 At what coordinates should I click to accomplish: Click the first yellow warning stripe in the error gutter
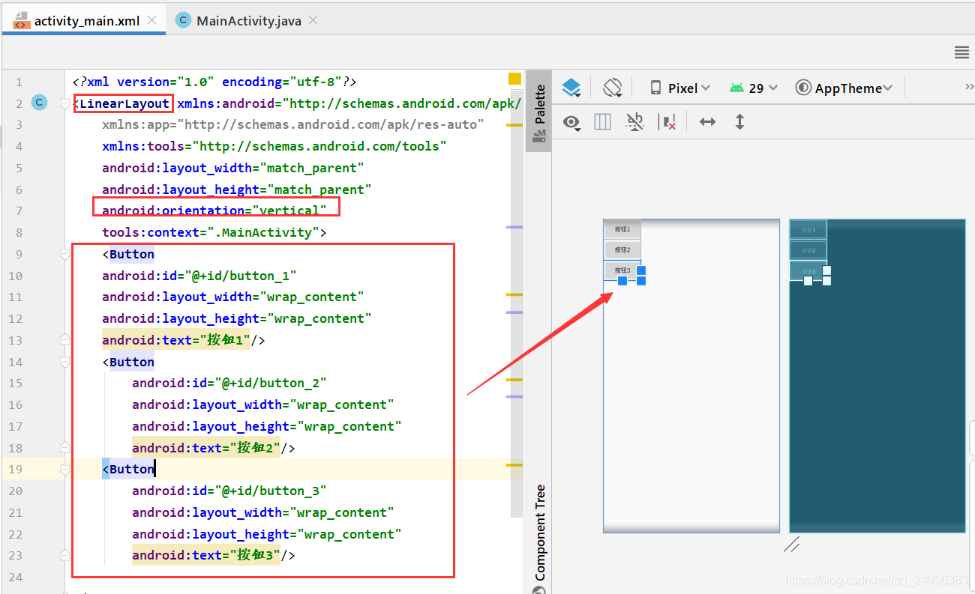coord(514,125)
